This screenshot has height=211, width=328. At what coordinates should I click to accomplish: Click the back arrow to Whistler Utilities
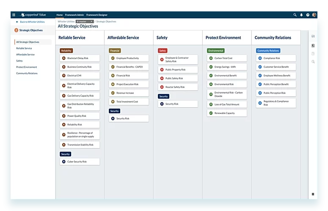click(x=17, y=22)
